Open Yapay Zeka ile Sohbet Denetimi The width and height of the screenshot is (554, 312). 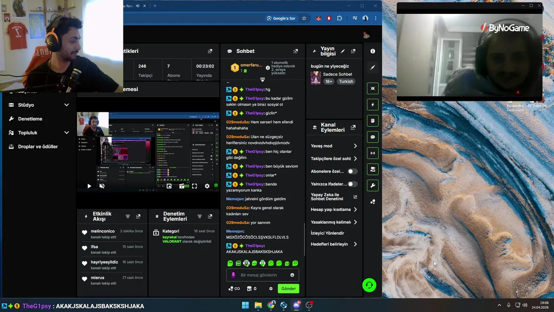(334, 197)
